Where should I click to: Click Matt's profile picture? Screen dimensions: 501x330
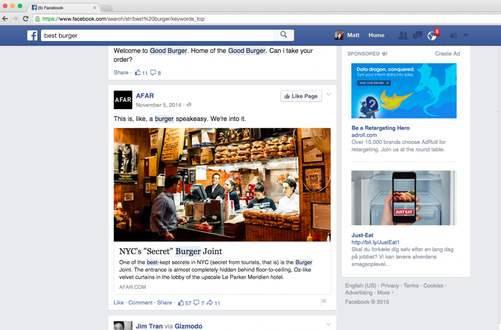[x=339, y=35]
